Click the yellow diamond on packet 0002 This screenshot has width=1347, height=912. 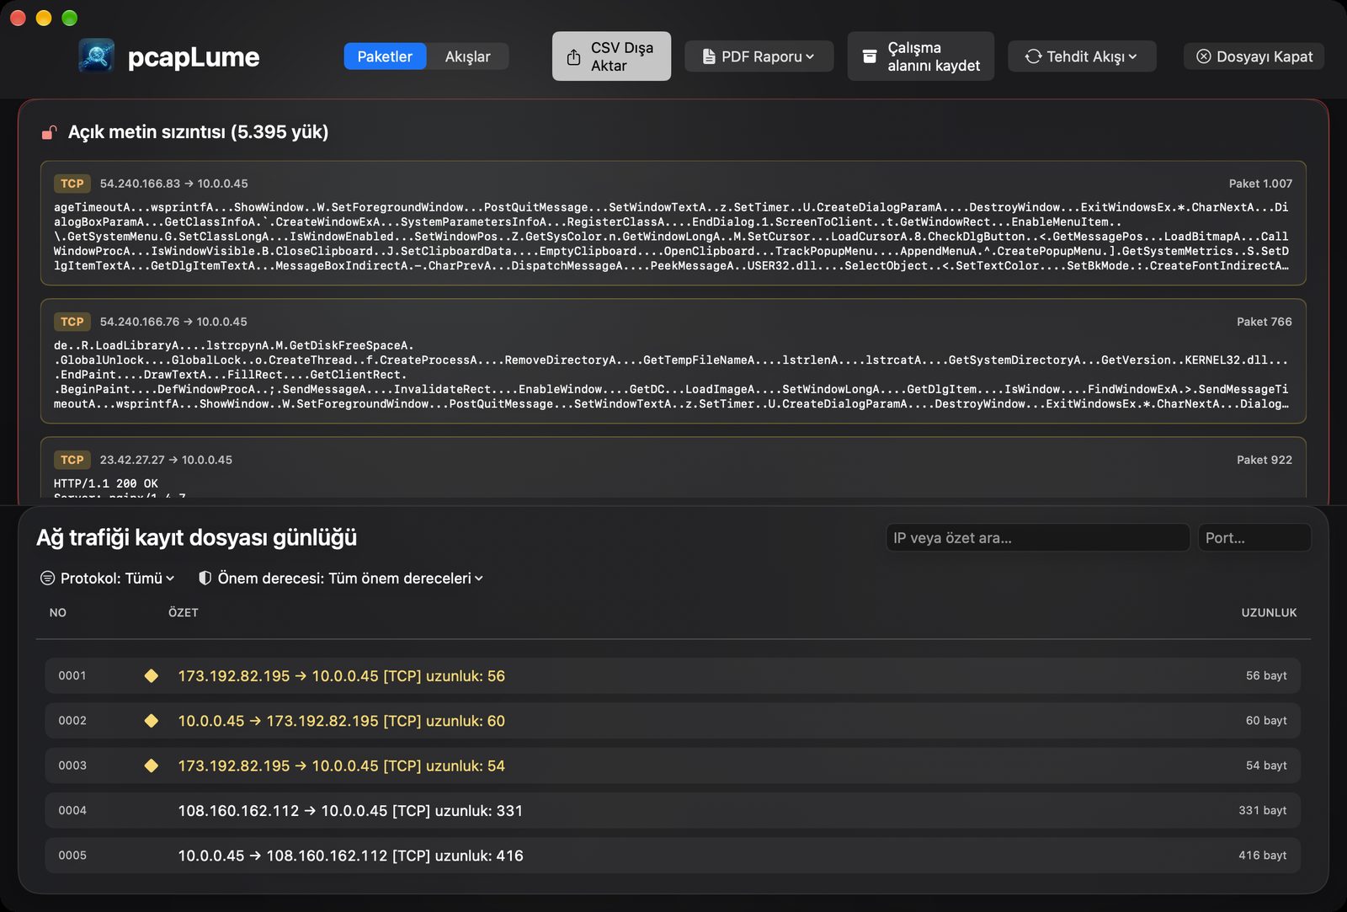click(152, 721)
